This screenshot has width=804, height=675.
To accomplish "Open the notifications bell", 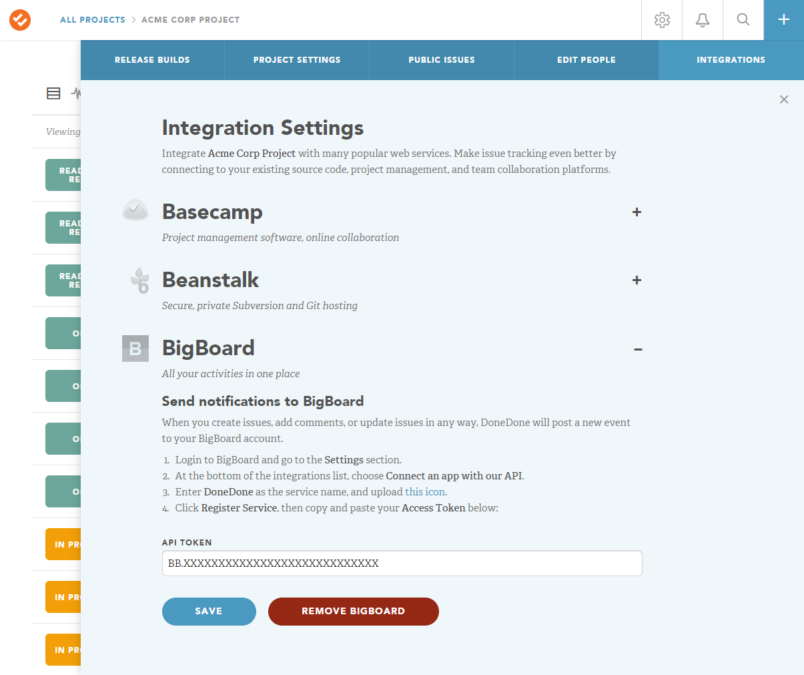I will [703, 20].
